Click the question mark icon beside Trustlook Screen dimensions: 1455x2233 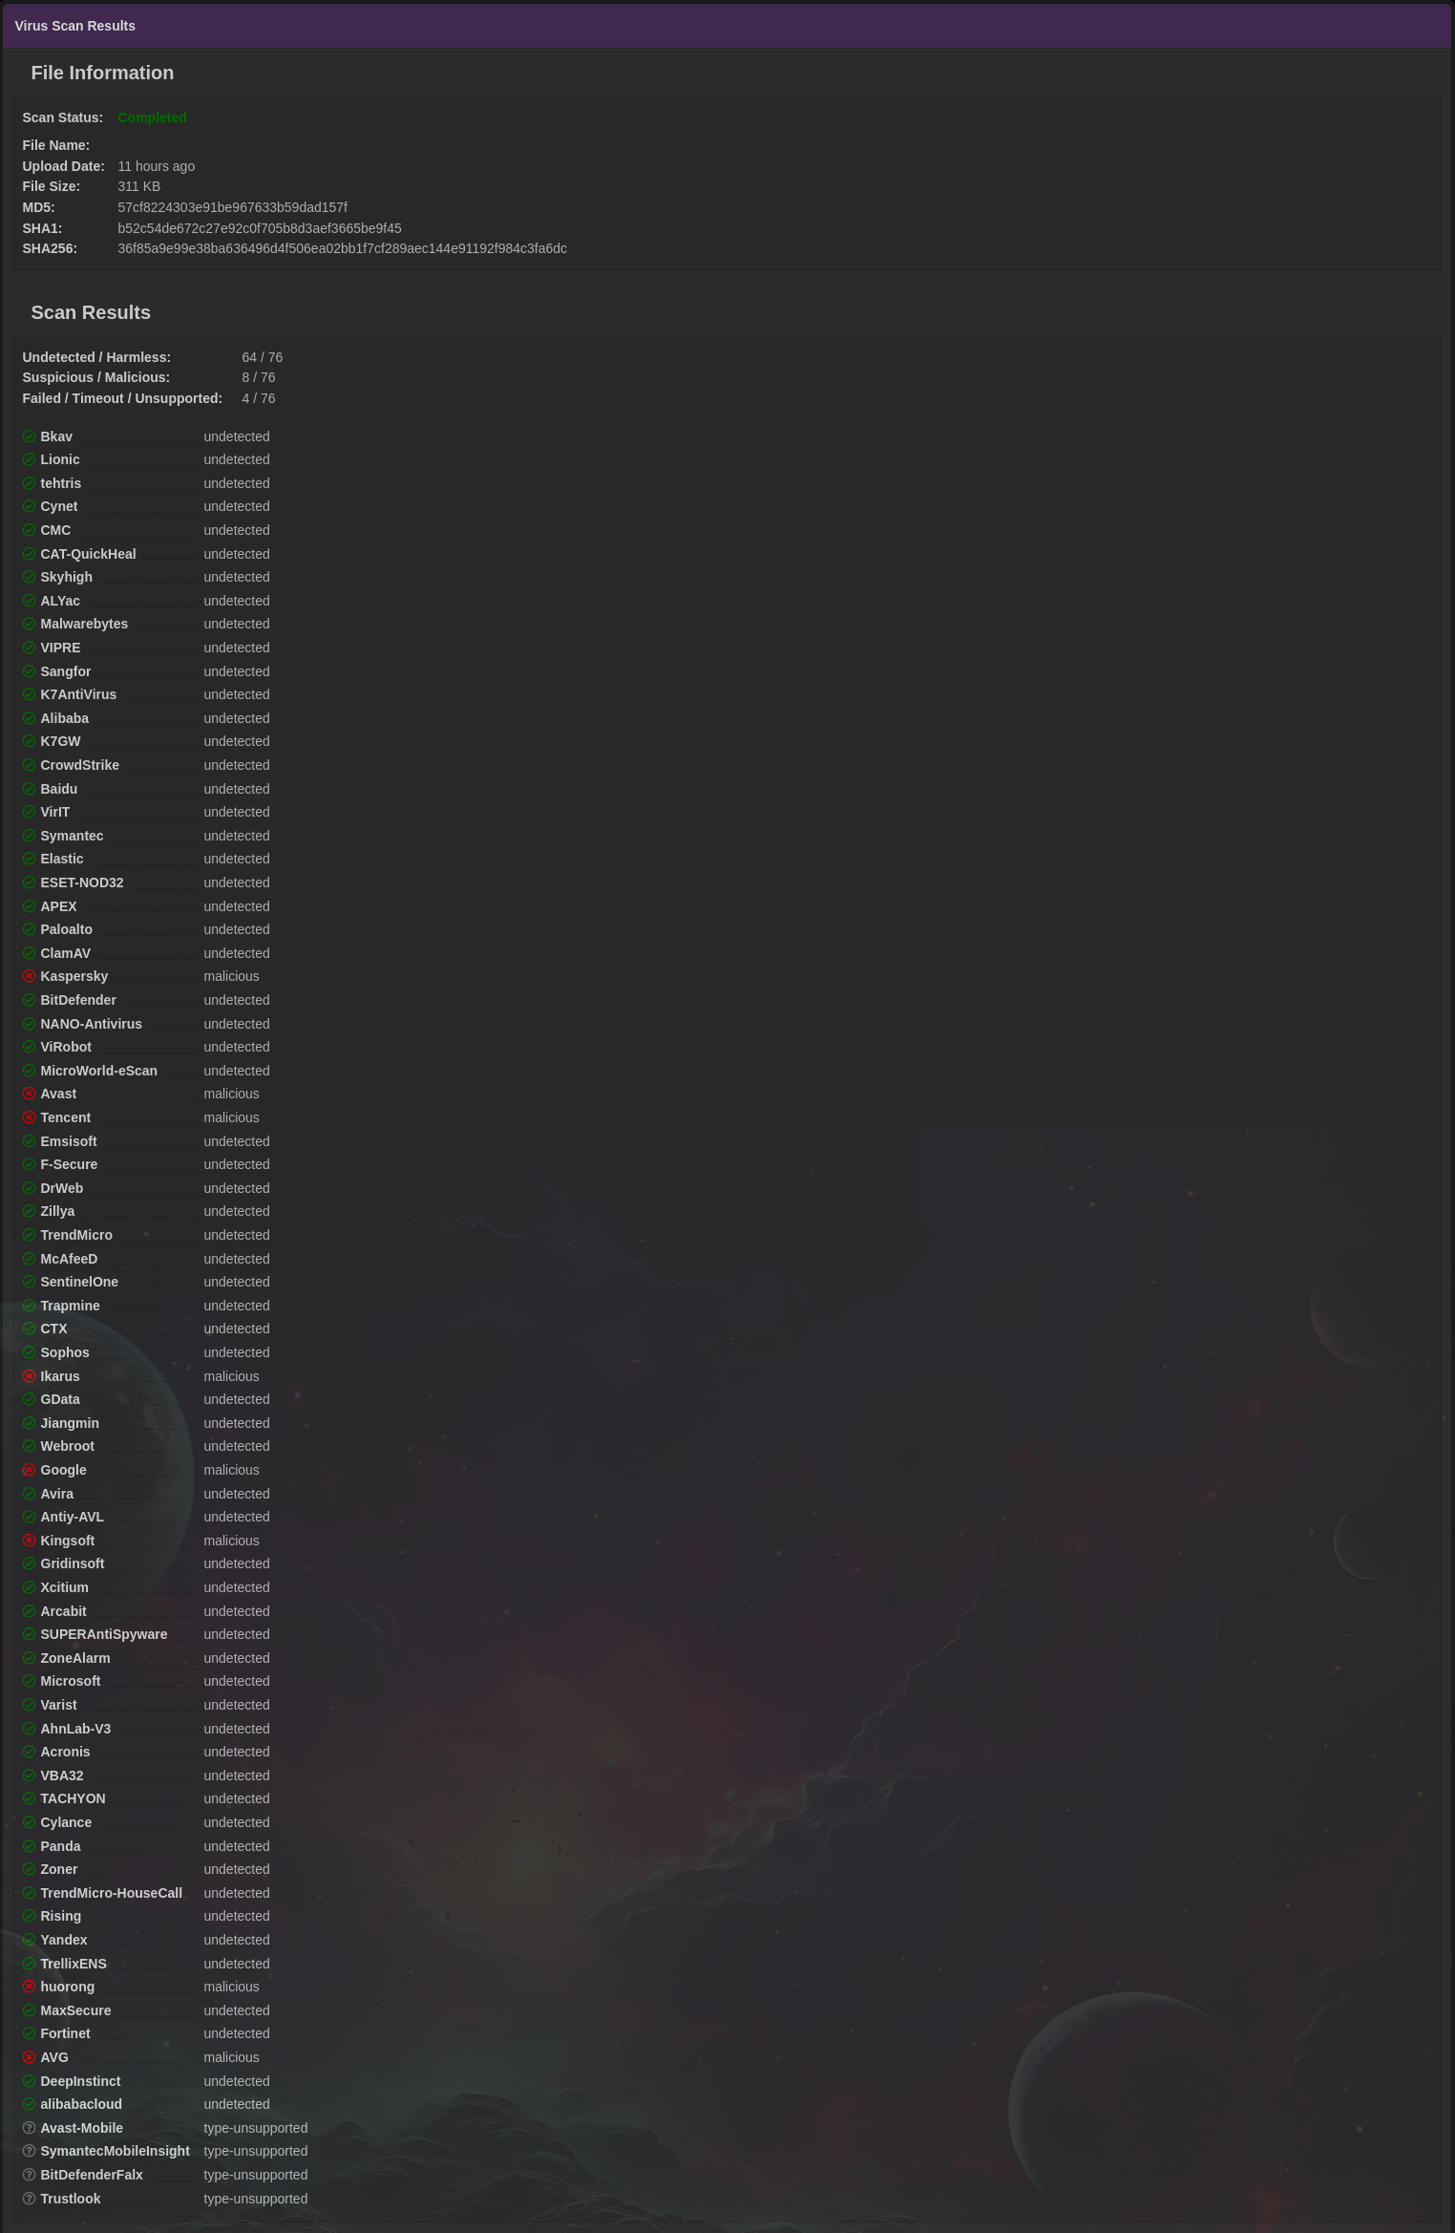click(x=29, y=2199)
